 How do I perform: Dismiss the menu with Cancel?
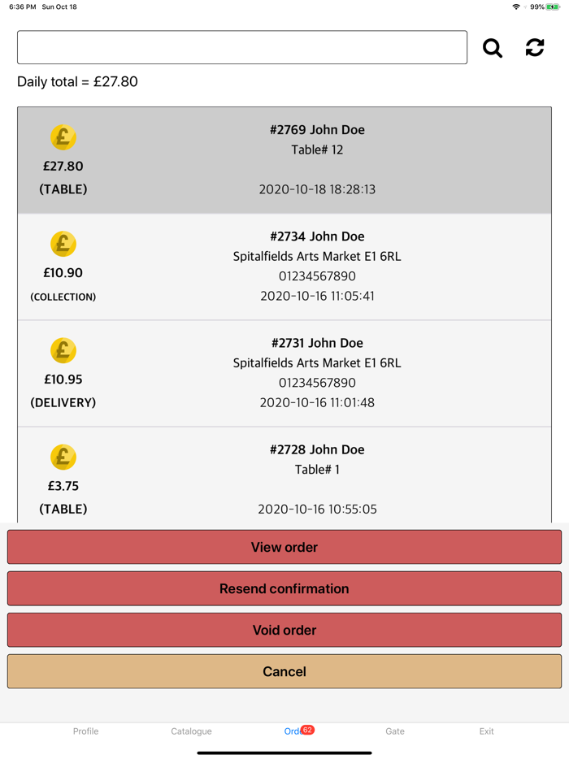click(284, 671)
